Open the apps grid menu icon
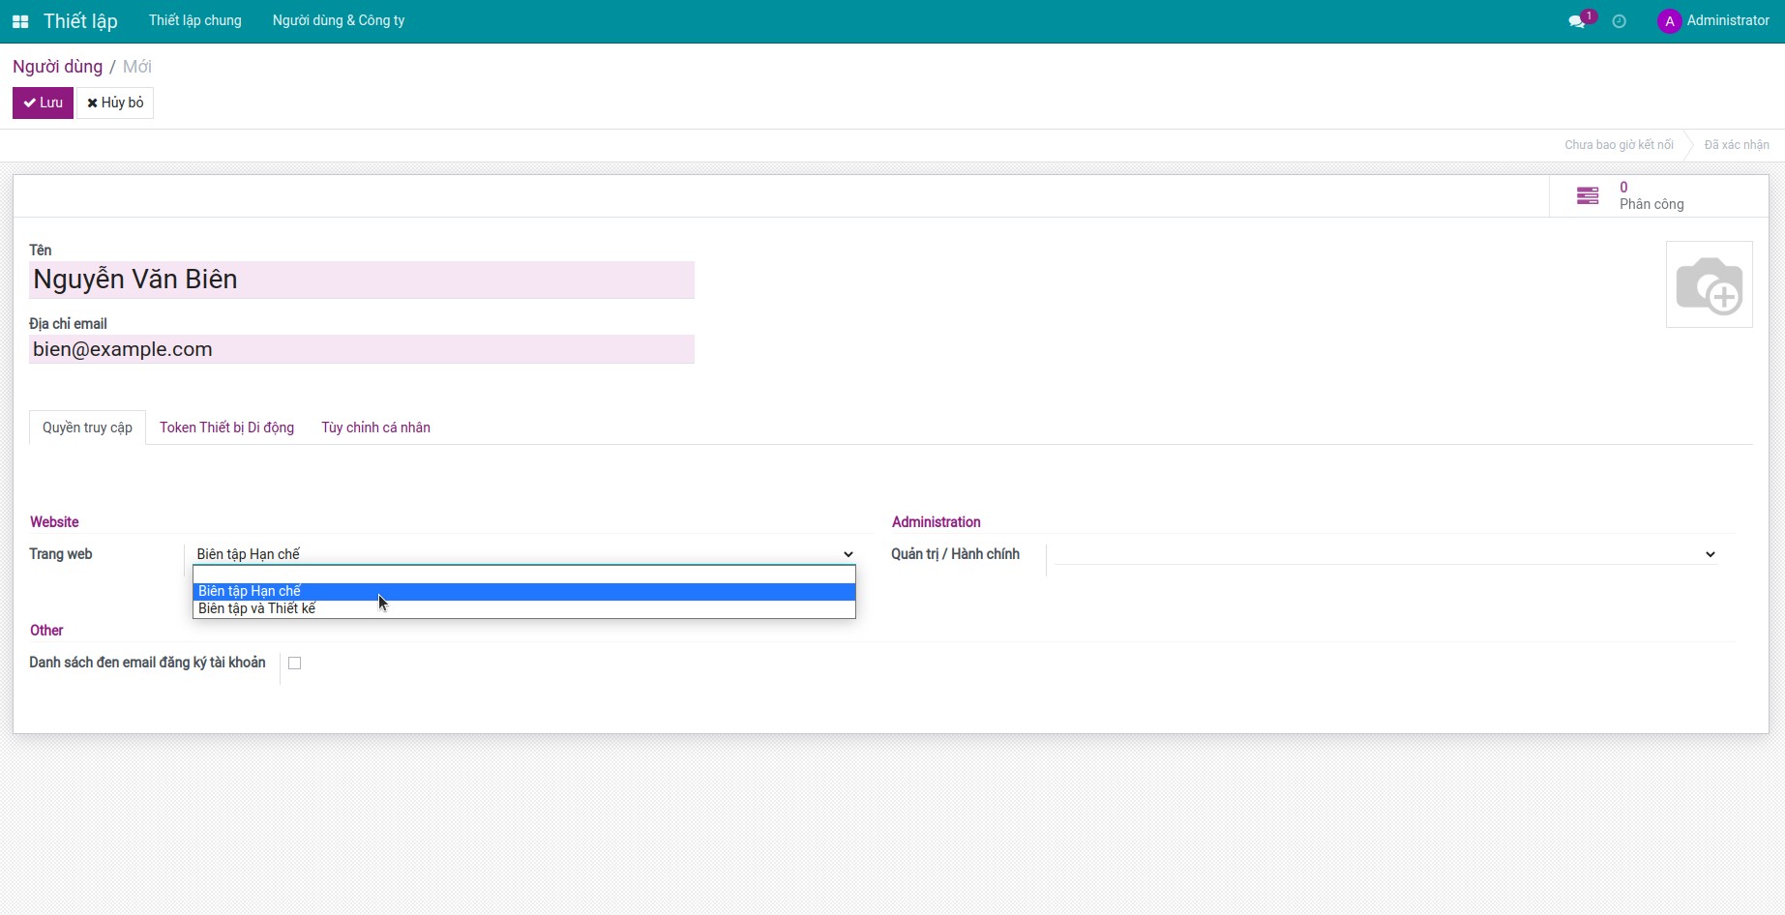1785x915 pixels. 20,21
